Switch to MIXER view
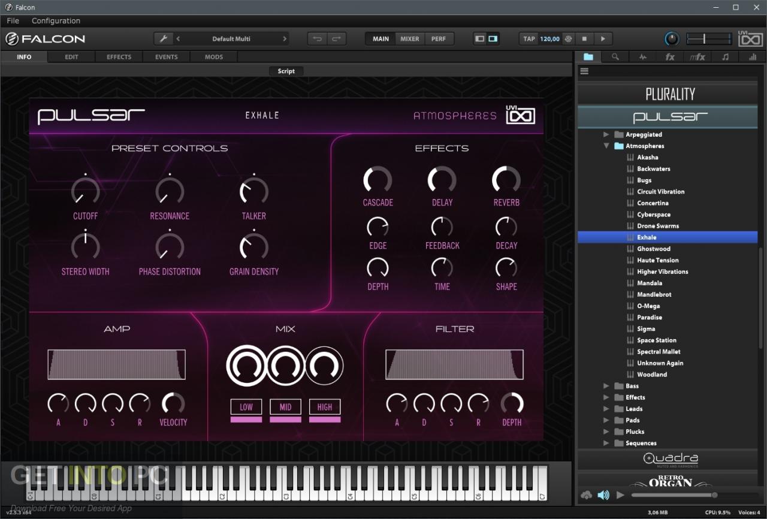The width and height of the screenshot is (767, 519). tap(410, 38)
